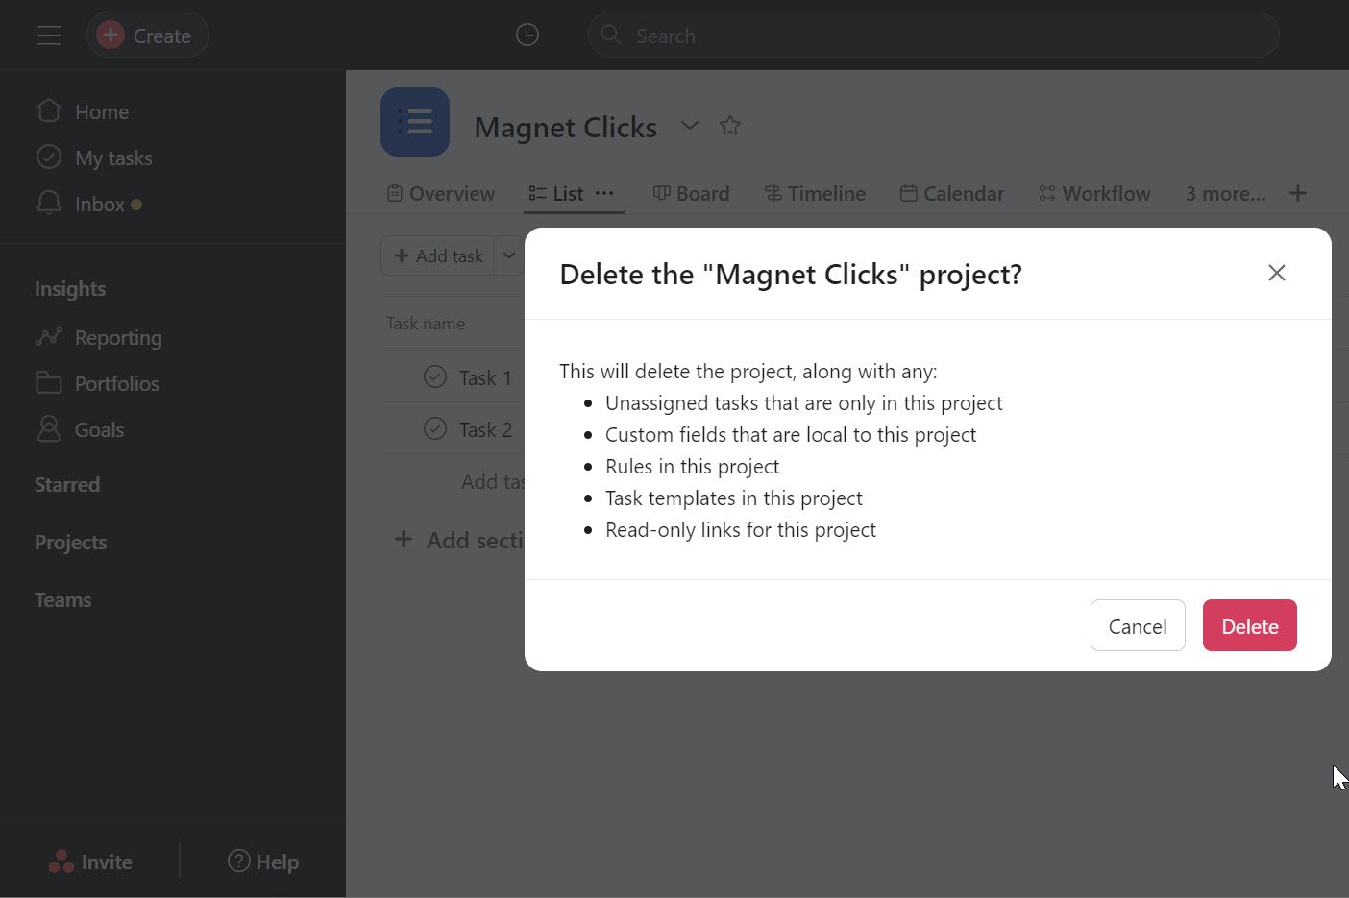Focus the Search field
This screenshot has width=1349, height=898.
[933, 36]
